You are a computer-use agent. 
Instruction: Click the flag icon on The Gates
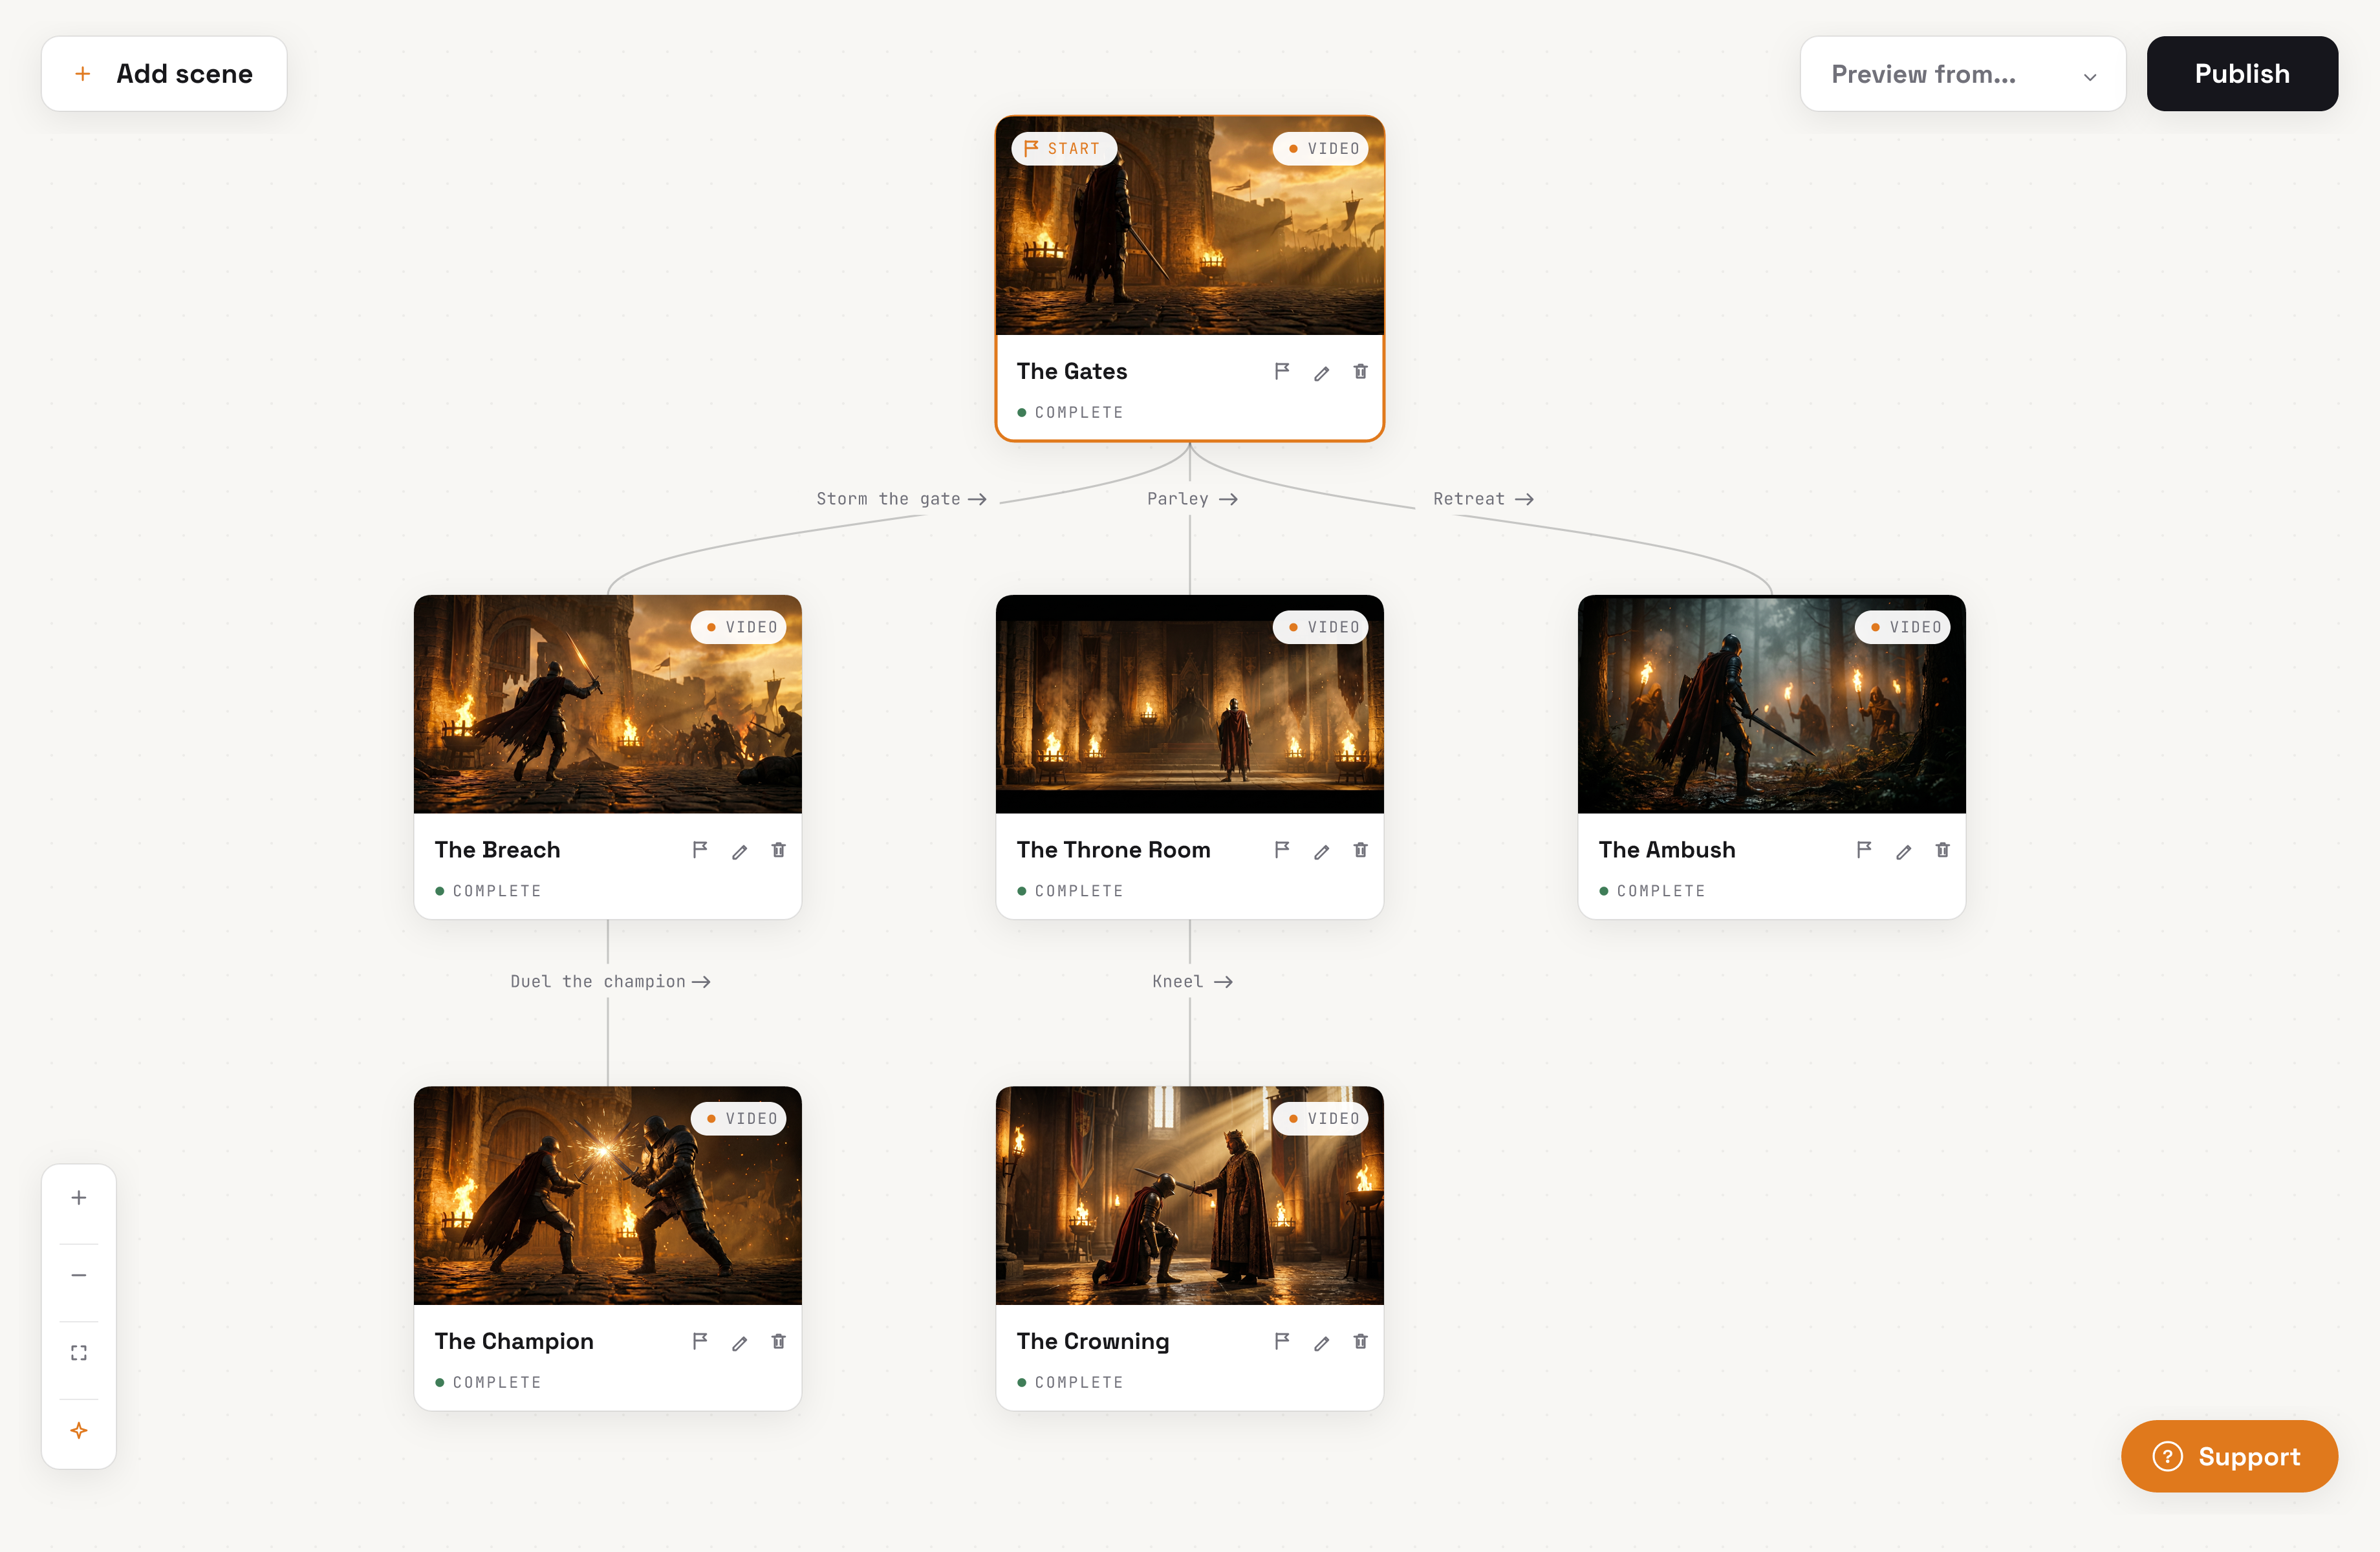click(1282, 372)
